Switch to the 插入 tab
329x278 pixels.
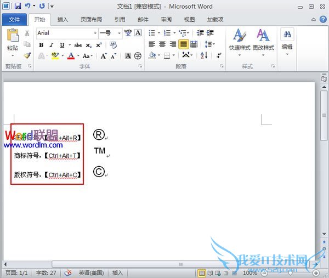click(x=63, y=20)
